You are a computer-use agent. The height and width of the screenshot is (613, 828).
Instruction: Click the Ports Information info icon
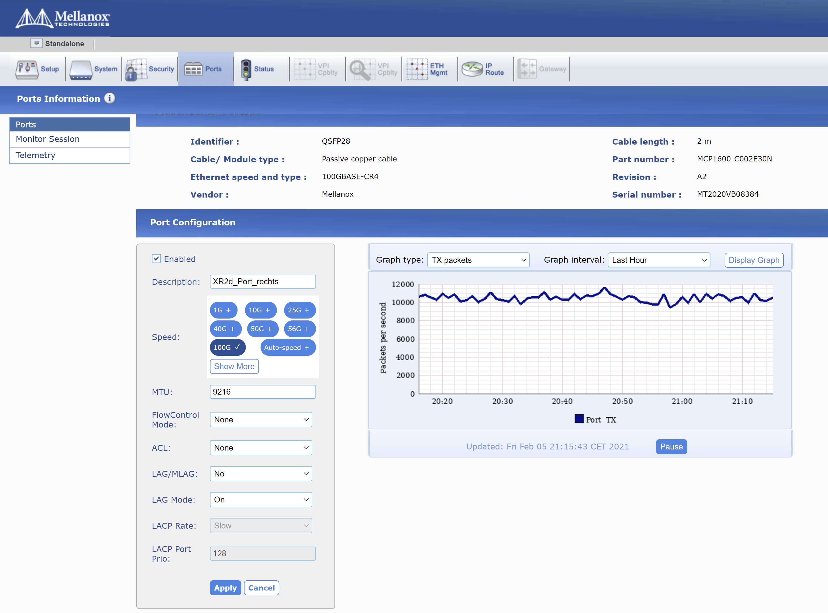click(x=110, y=98)
